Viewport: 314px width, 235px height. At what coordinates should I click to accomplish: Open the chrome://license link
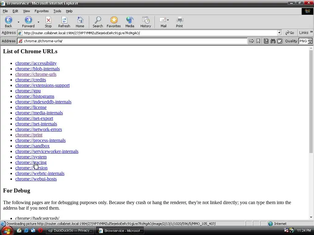[31, 107]
